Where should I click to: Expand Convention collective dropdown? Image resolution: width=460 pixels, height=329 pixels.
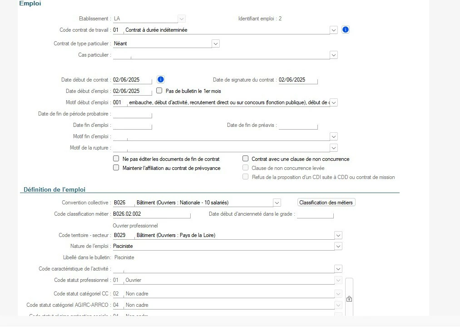[x=277, y=203]
